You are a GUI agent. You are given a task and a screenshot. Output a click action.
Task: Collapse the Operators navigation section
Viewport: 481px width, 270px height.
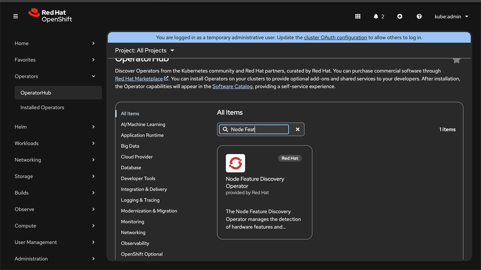pyautogui.click(x=55, y=76)
